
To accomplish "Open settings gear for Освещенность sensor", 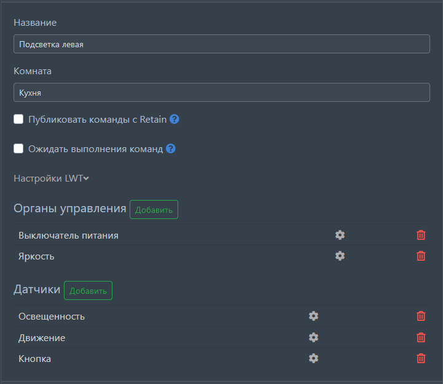I will [x=313, y=316].
